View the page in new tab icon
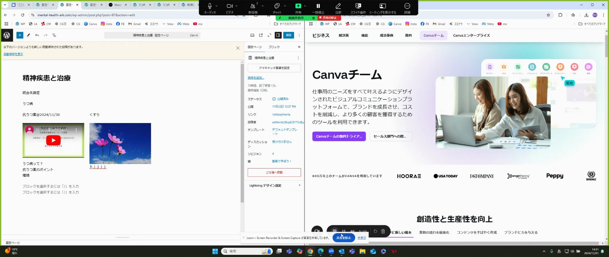This screenshot has height=257, width=609. click(x=261, y=35)
